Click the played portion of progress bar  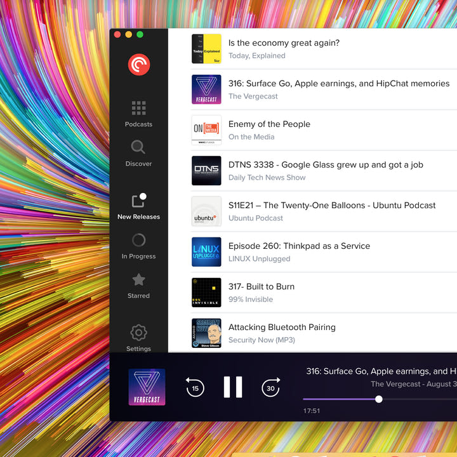tap(339, 399)
